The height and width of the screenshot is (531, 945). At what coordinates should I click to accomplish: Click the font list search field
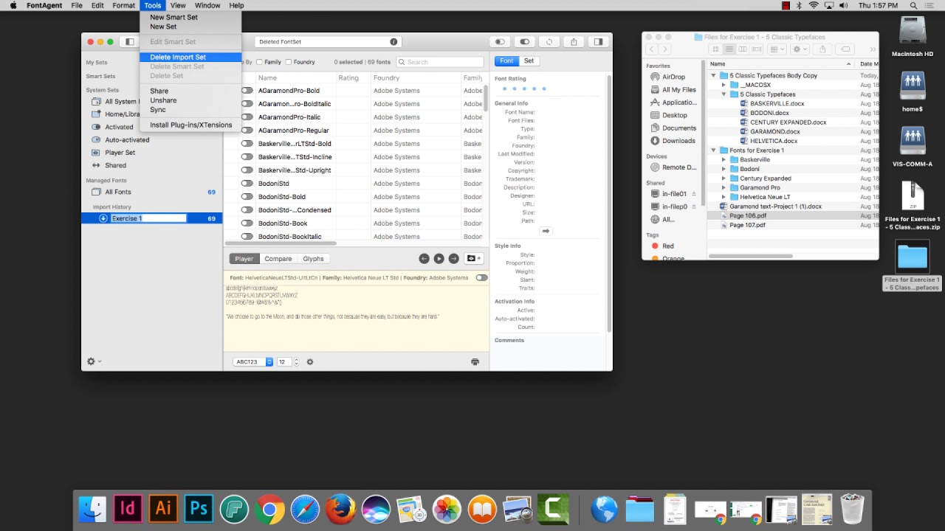pos(440,62)
